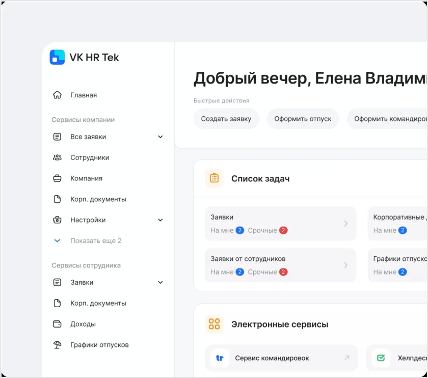
Task: Click the green Хелпдеск checkmark icon
Action: click(x=381, y=358)
